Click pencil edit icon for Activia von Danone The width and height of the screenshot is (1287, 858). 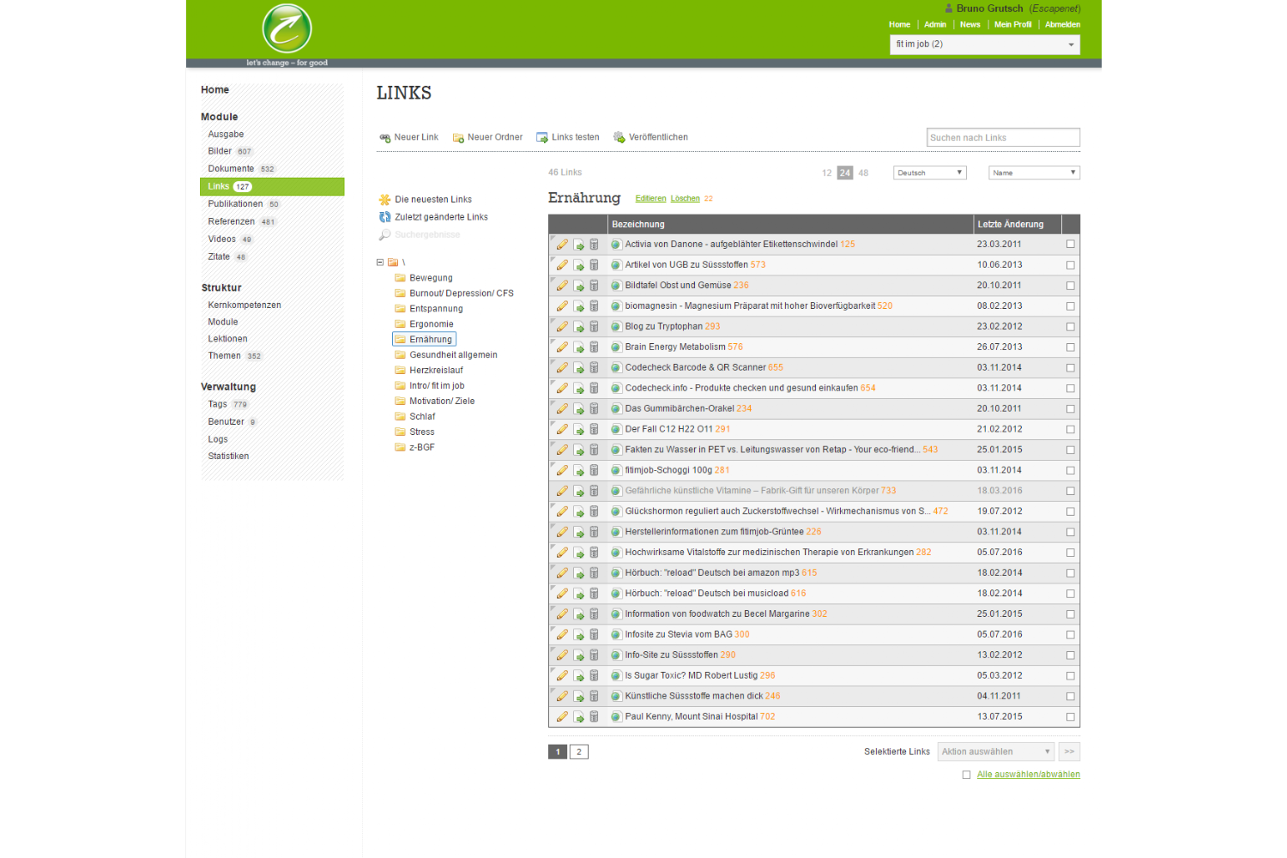pos(562,245)
